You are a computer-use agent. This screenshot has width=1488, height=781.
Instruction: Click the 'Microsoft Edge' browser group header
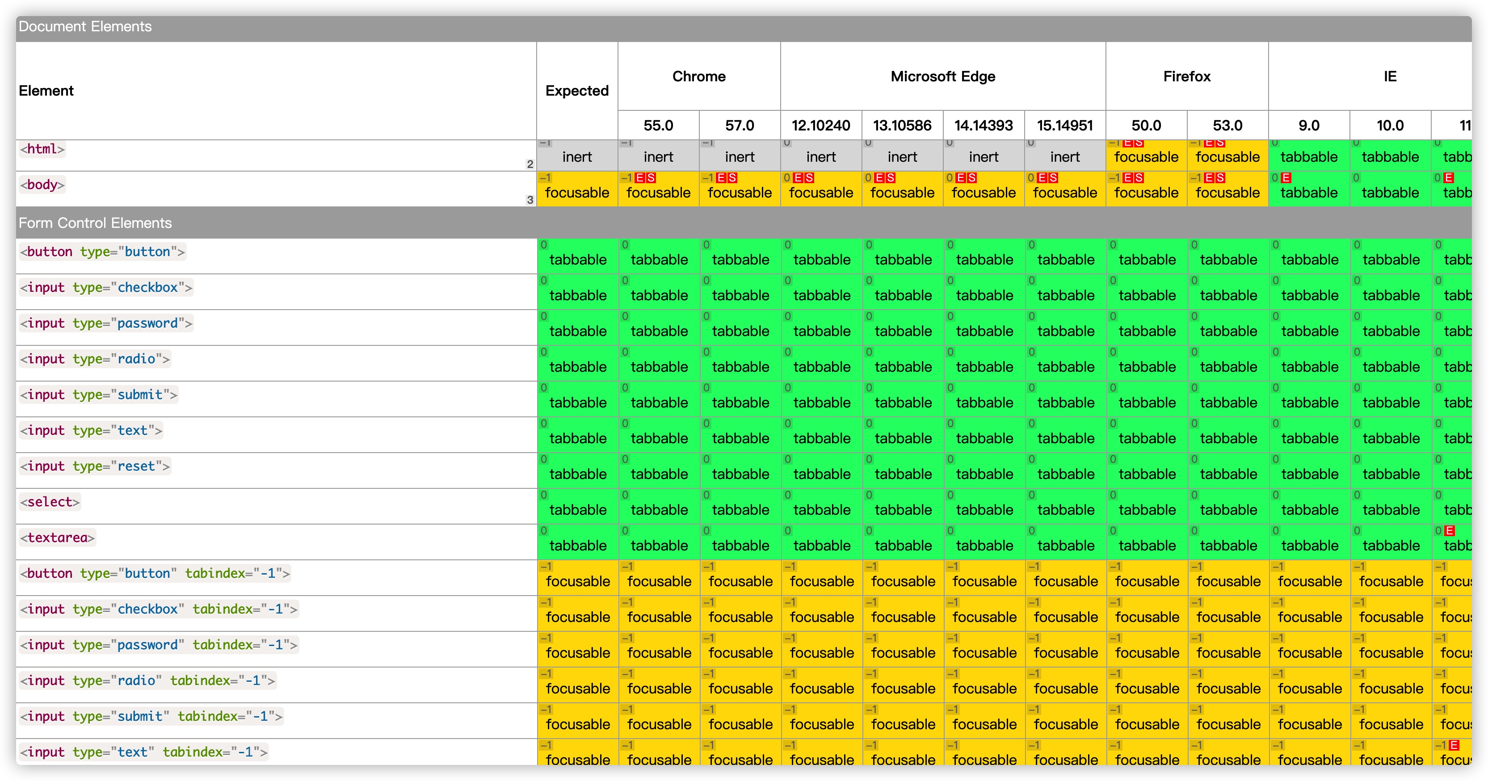(x=943, y=76)
